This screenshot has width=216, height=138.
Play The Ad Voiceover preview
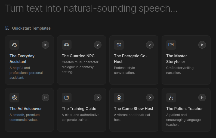coord(45,98)
